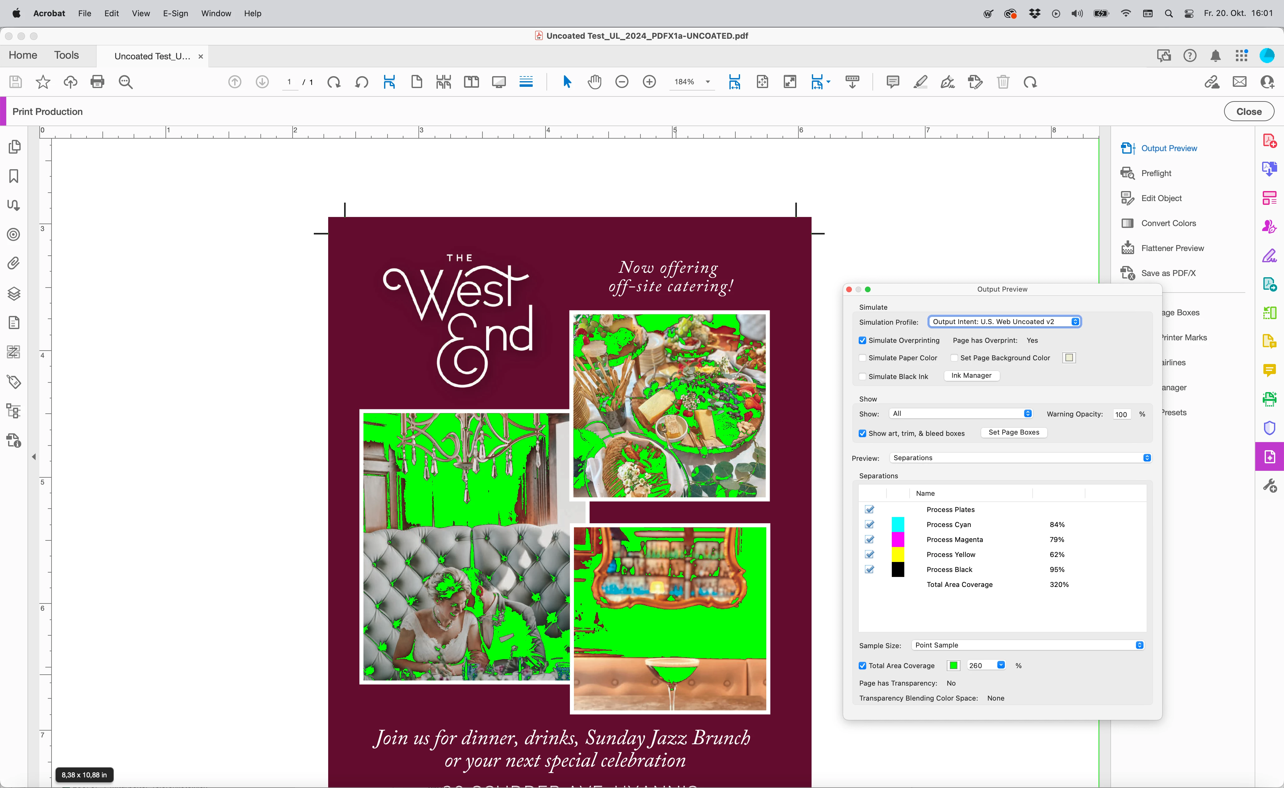
Task: Switch to the Tools tab
Action: click(66, 55)
